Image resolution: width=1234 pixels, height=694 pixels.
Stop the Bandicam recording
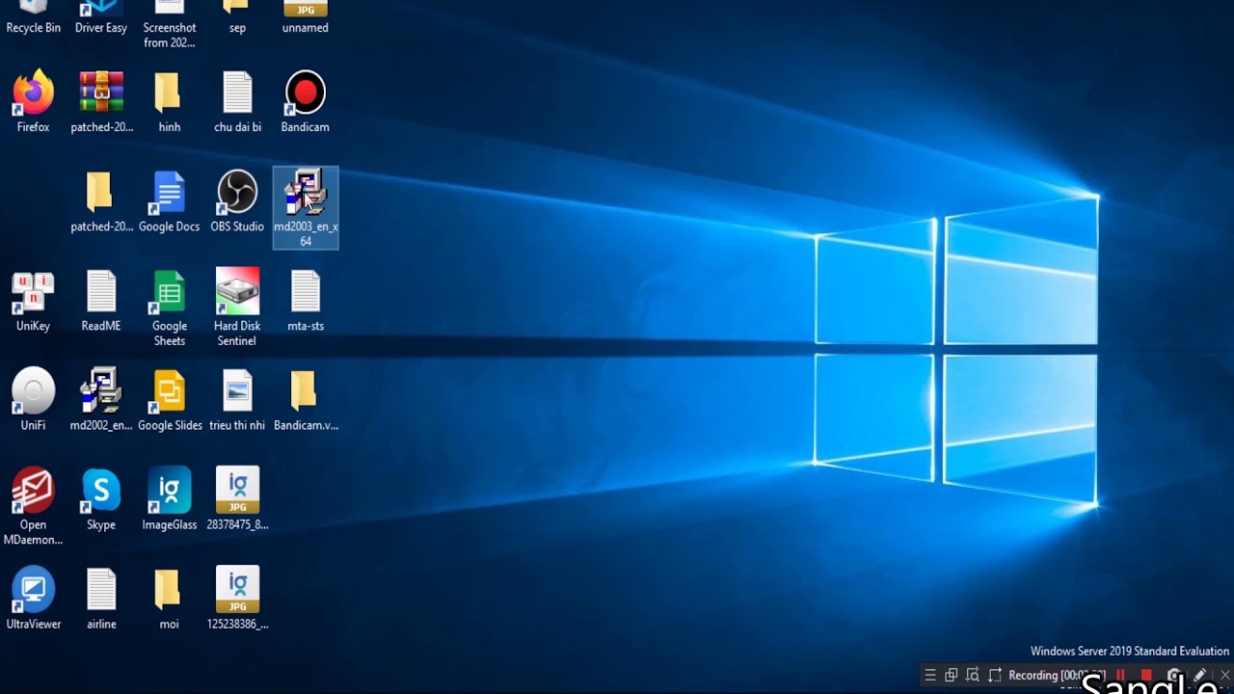1146,676
